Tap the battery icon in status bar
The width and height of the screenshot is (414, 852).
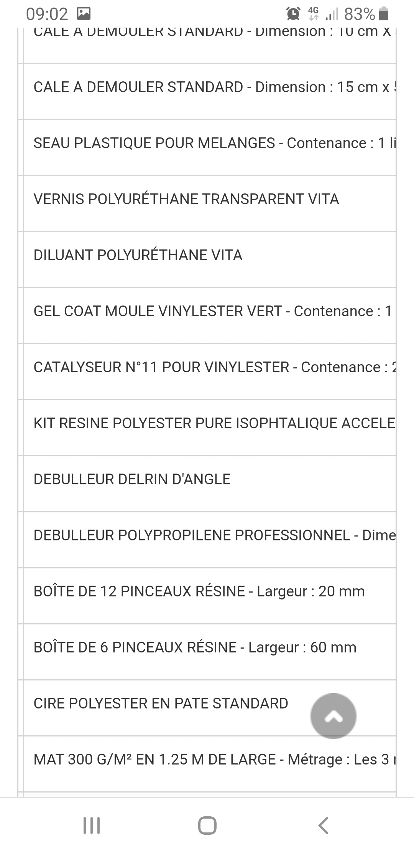tap(383, 14)
